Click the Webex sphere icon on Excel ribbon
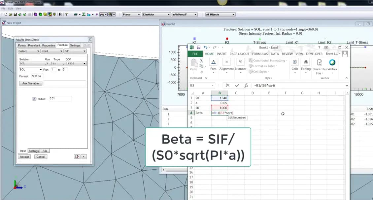Image resolution: width=373 pixels, height=200 pixels. [x=332, y=62]
